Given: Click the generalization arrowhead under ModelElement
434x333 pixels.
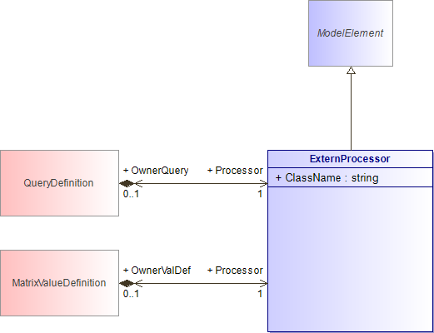Looking at the screenshot, I should tap(351, 71).
